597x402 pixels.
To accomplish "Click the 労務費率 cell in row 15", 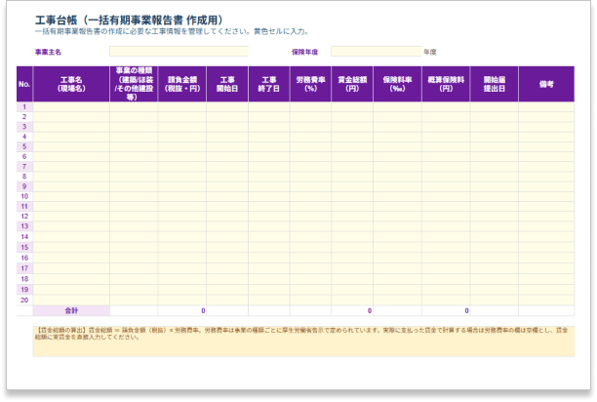I will point(310,248).
